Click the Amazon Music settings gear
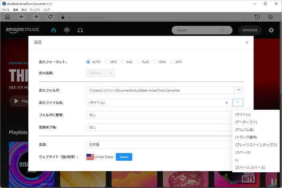282x188 pixels. (271, 30)
